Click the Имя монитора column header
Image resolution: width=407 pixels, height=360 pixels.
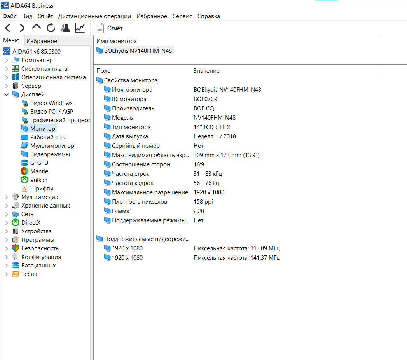pyautogui.click(x=237, y=41)
